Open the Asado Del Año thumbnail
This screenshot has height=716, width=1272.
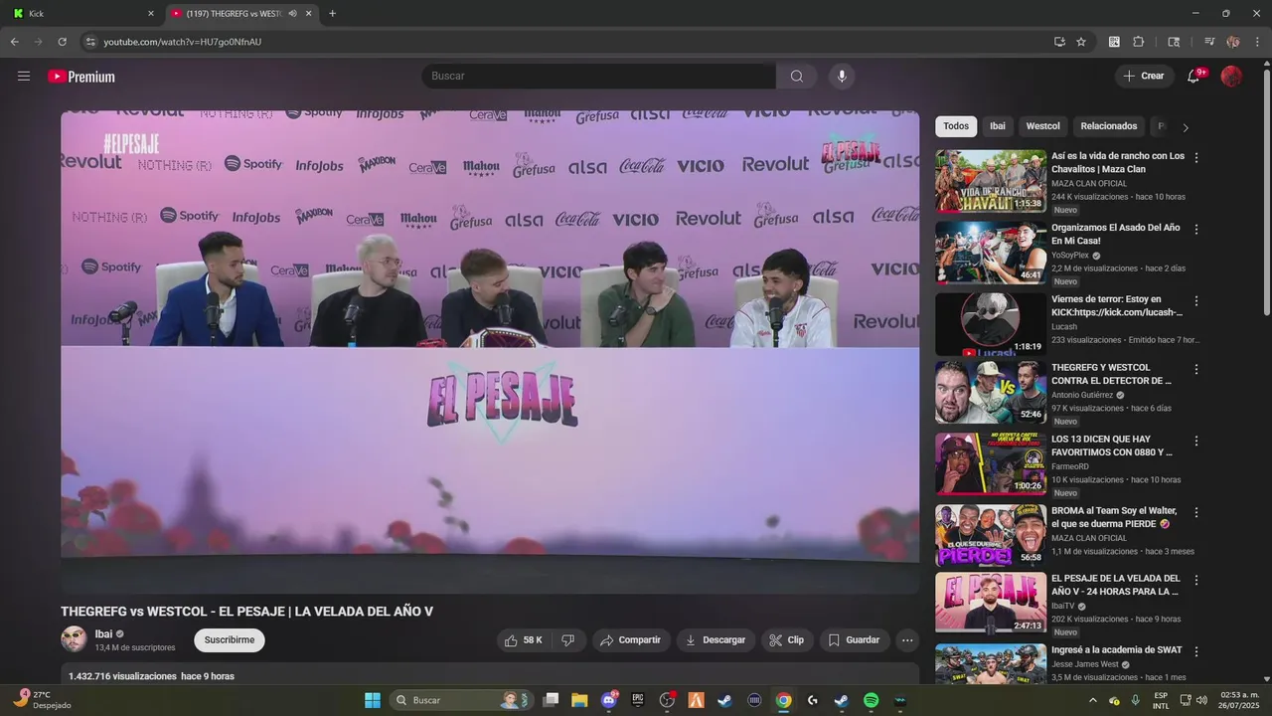point(991,253)
